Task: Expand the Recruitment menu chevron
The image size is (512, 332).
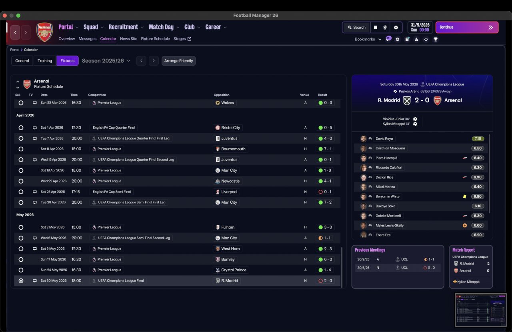Action: coord(142,28)
